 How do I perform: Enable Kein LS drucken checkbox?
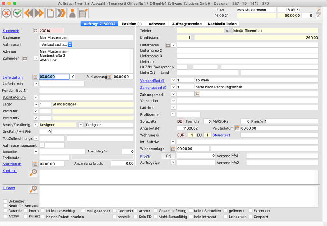pyautogui.click(x=191, y=211)
